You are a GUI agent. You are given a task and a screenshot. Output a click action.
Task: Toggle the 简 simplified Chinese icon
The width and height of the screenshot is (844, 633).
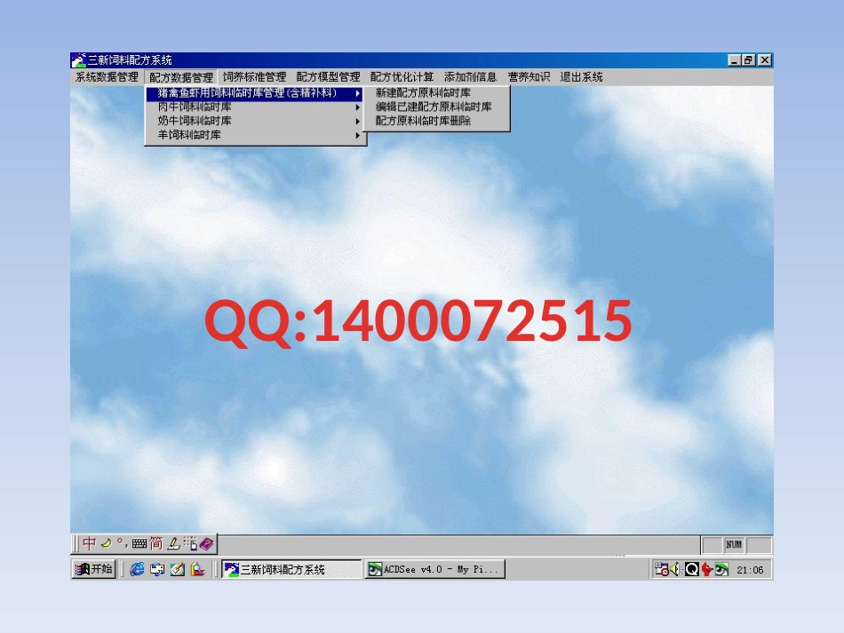[156, 543]
